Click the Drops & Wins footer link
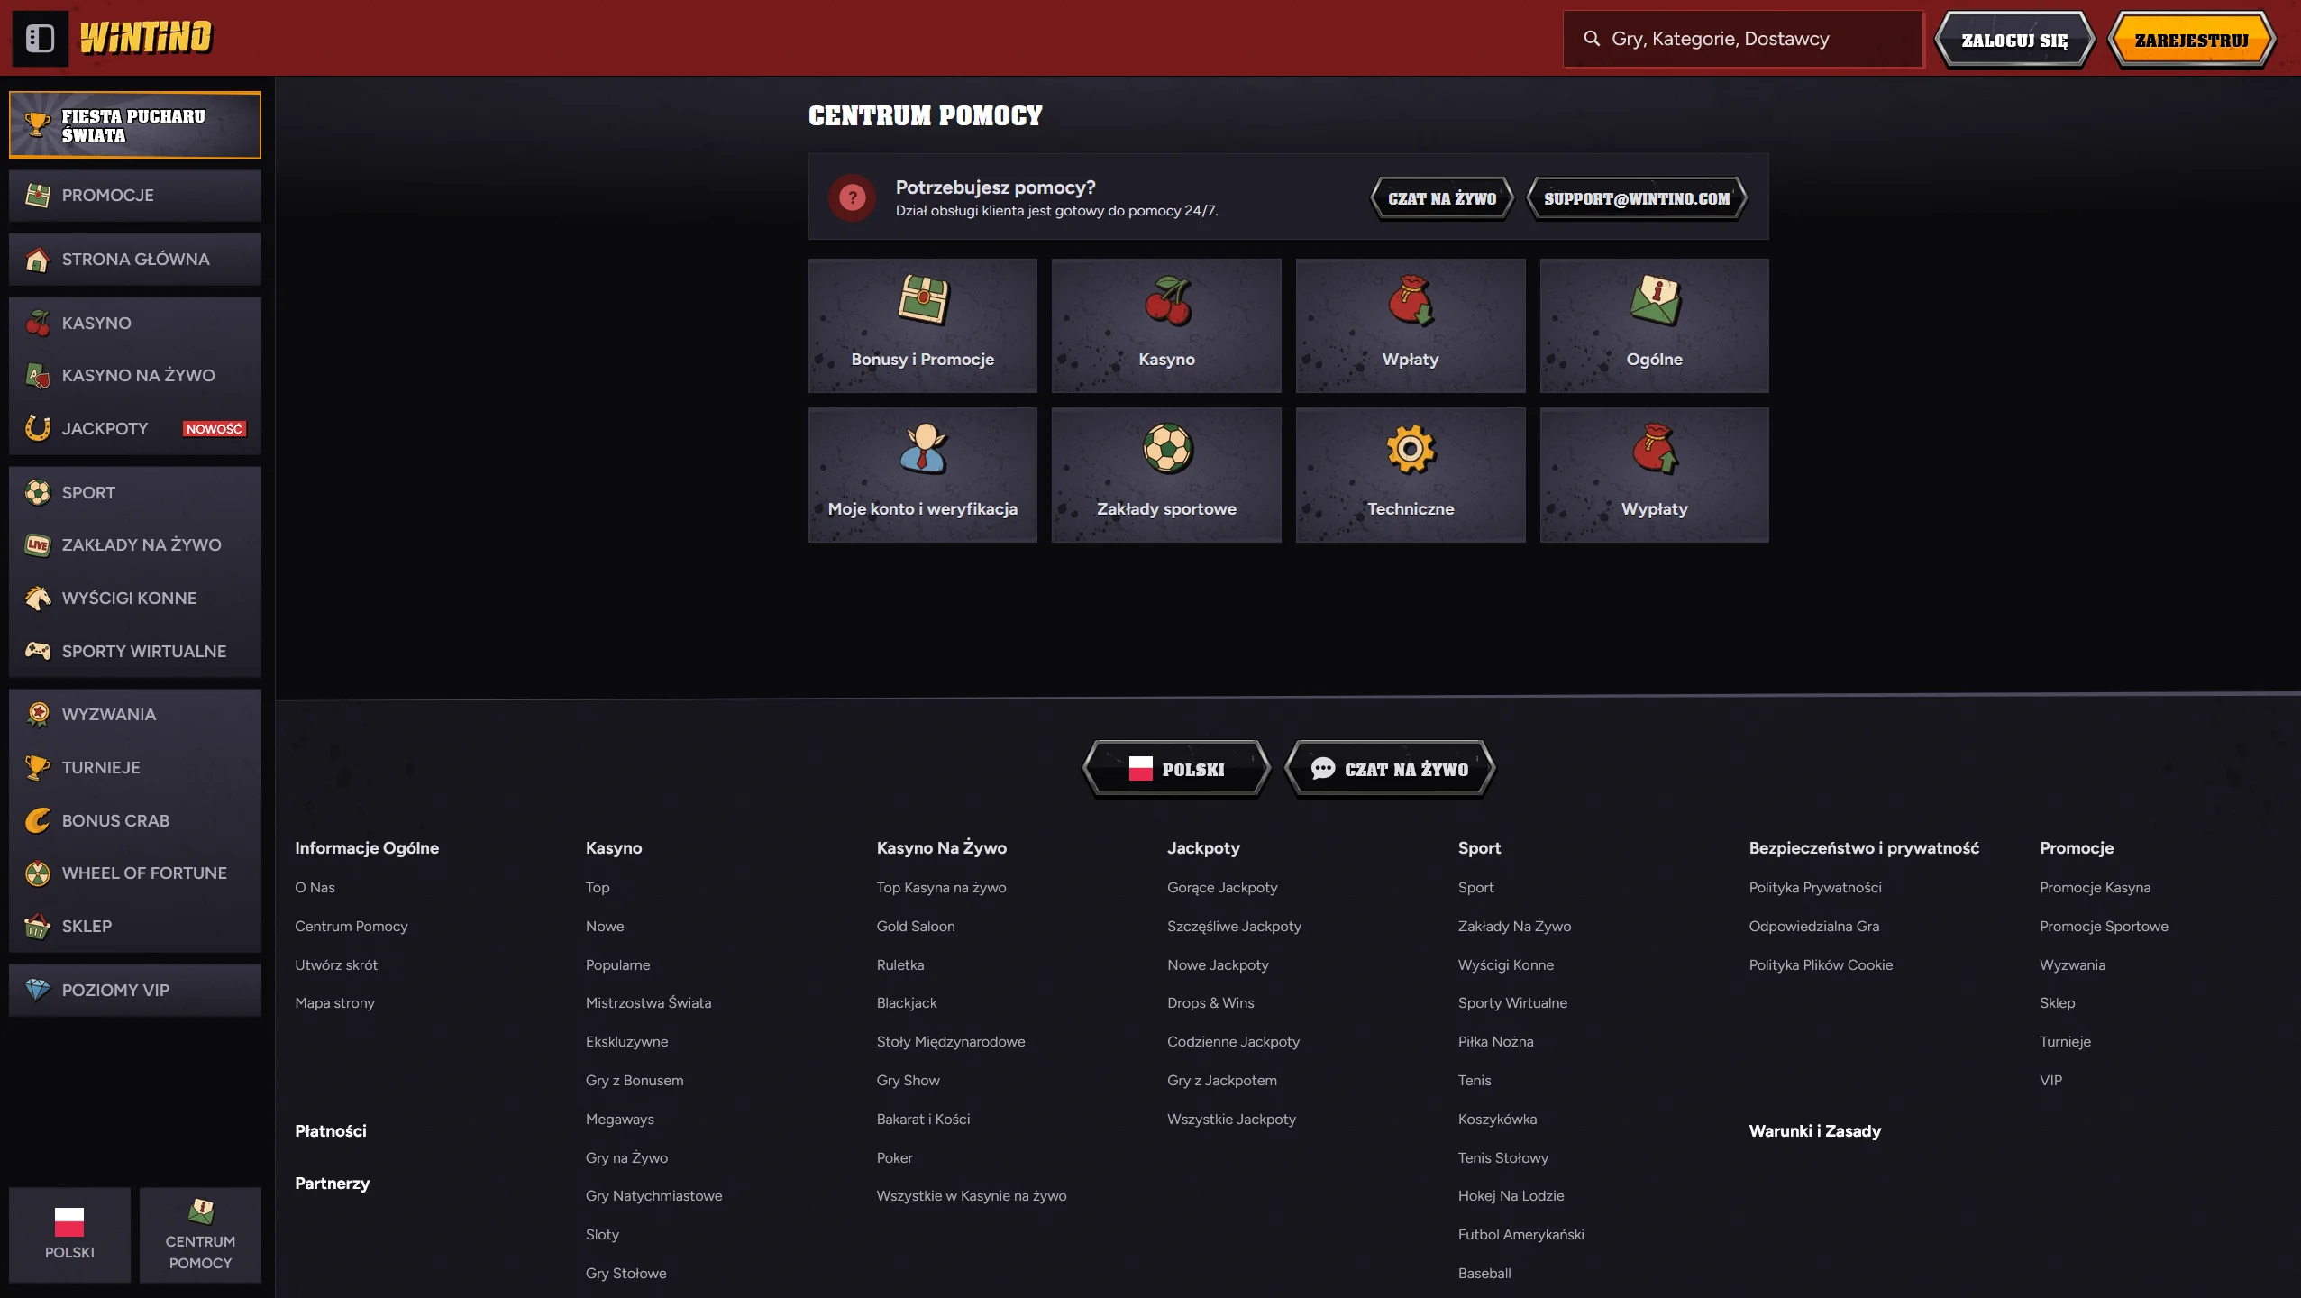Screen dimensions: 2301x1298 (x=1210, y=1002)
